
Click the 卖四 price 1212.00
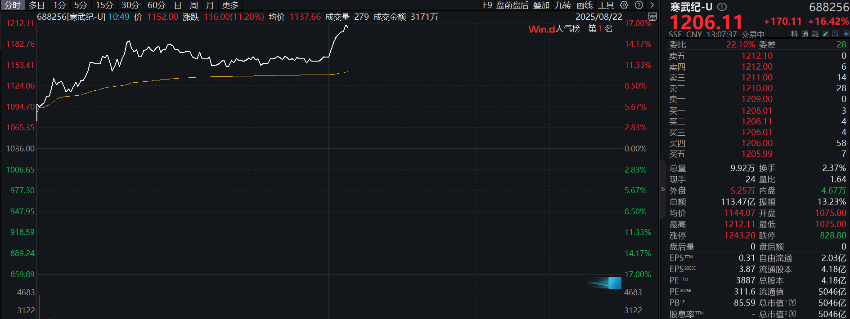tap(757, 66)
